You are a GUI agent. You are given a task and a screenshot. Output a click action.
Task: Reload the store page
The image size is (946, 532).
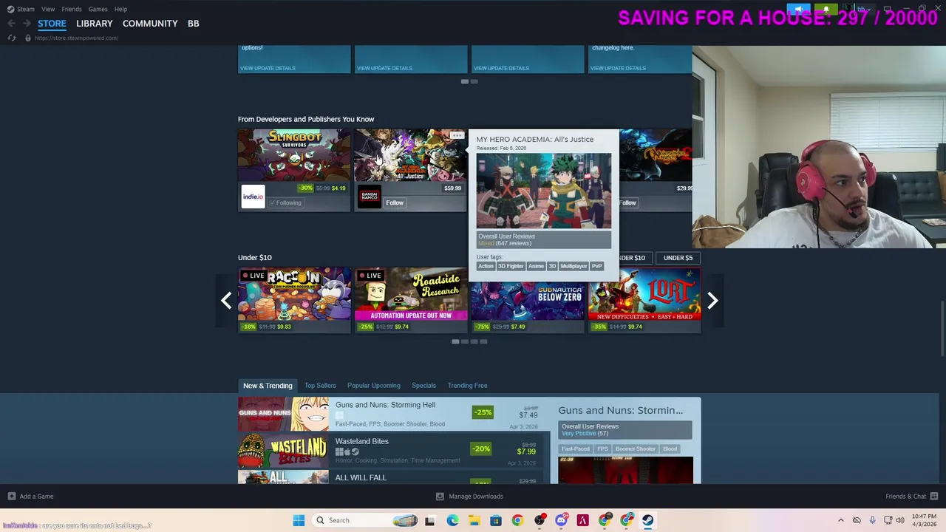[x=11, y=38]
